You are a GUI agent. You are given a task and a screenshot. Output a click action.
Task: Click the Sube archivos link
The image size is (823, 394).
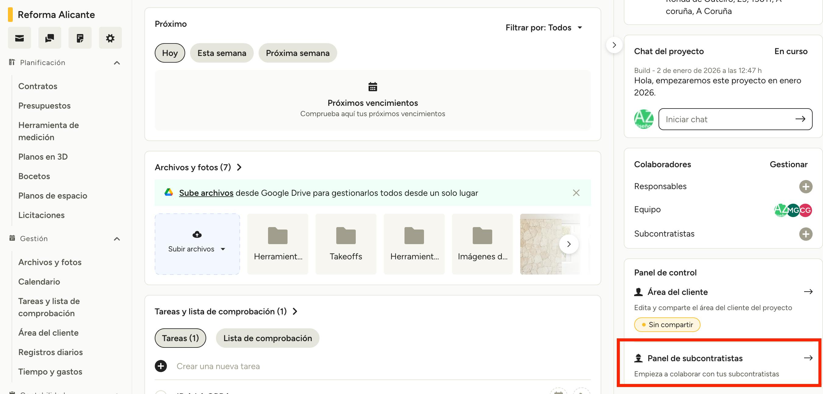(x=206, y=193)
